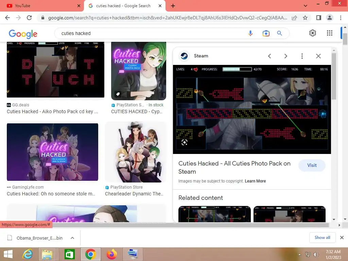Click Lens search icon on preview image

pos(185,142)
